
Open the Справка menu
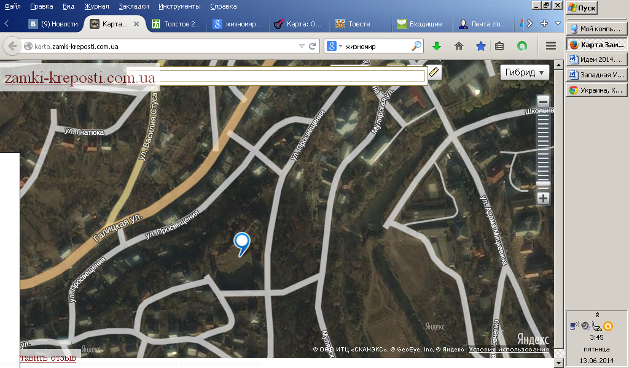[x=224, y=6]
